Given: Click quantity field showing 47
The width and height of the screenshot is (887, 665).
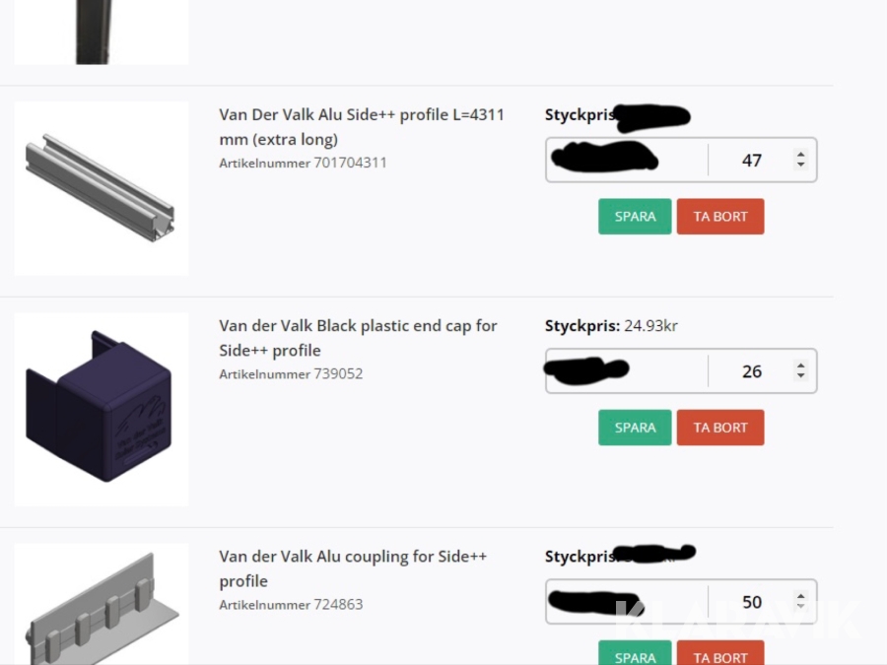Looking at the screenshot, I should coord(751,161).
